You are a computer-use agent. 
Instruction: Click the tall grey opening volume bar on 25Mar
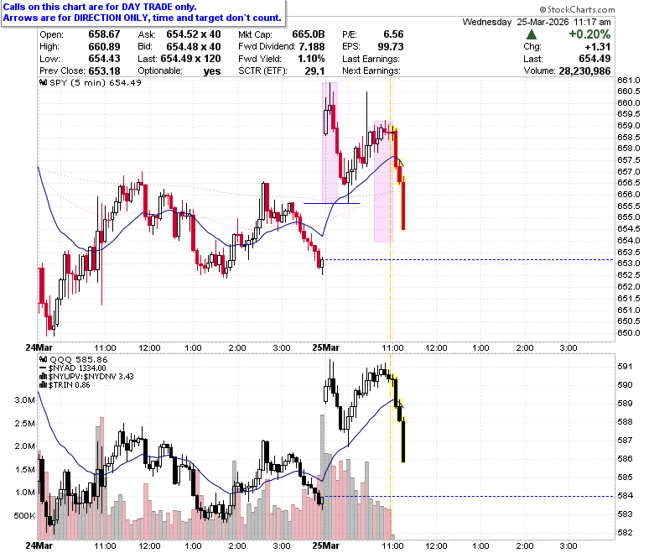[322, 477]
